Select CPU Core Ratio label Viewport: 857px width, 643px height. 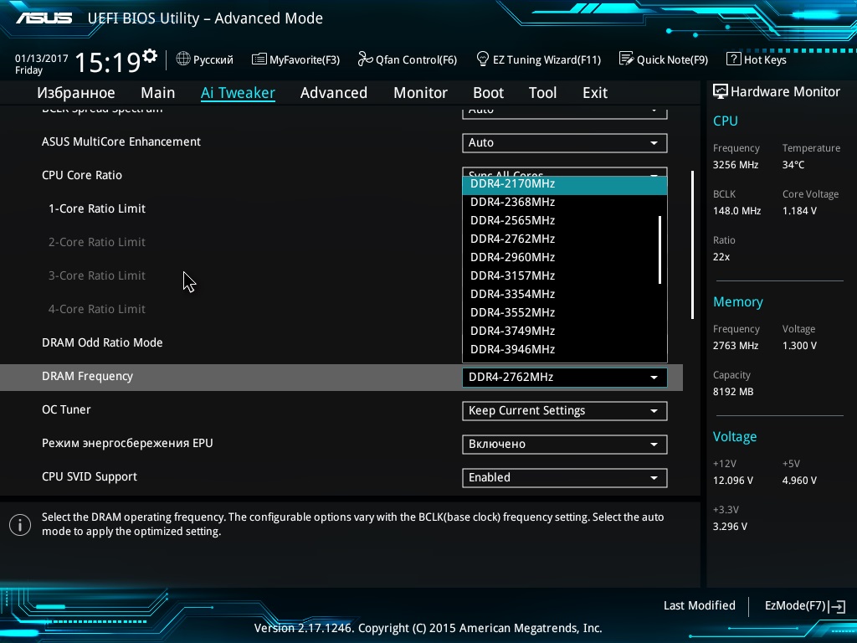coord(82,176)
